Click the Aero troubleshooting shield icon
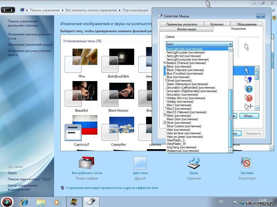Image resolution: width=277 pixels, height=207 pixels. 62,188
